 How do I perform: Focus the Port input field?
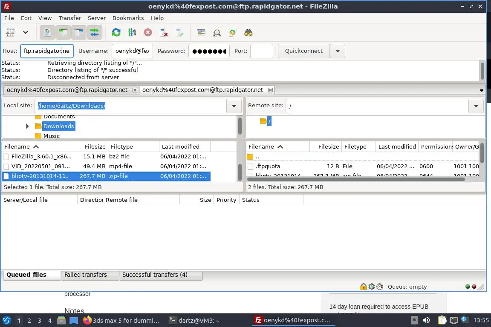[x=261, y=51]
